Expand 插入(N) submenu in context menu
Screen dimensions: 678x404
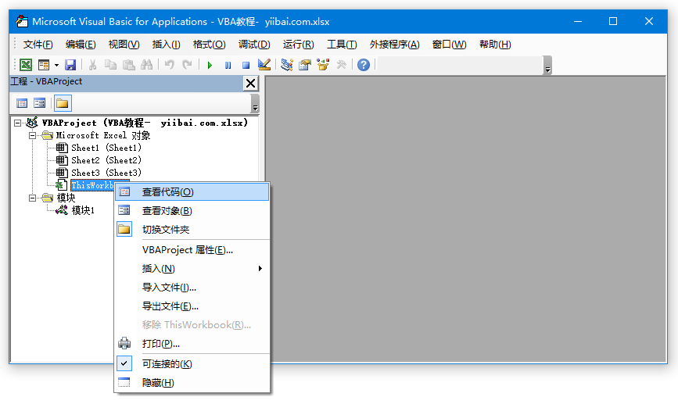coord(192,269)
